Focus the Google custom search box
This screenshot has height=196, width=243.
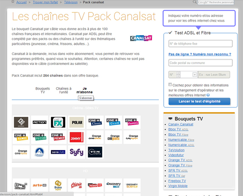[x=216, y=2]
